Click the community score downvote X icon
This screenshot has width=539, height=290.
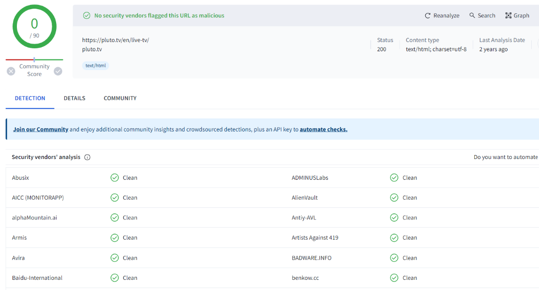coord(11,71)
